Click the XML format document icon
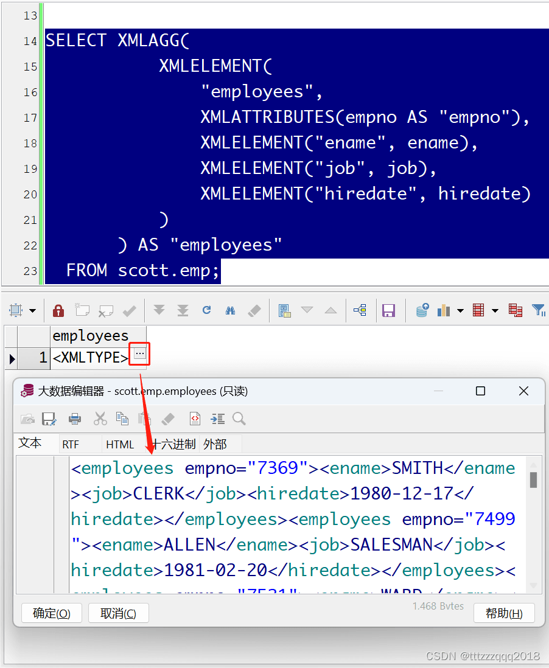This screenshot has height=668, width=549. pyautogui.click(x=195, y=419)
